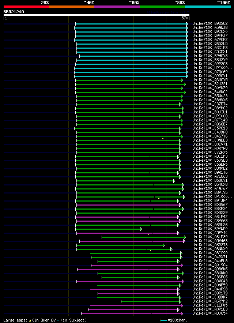Viewport: 234px width, 323px height.
Task: Click the arrowhead ending the B9YWP0 alignment
Action: pyautogui.click(x=141, y=229)
